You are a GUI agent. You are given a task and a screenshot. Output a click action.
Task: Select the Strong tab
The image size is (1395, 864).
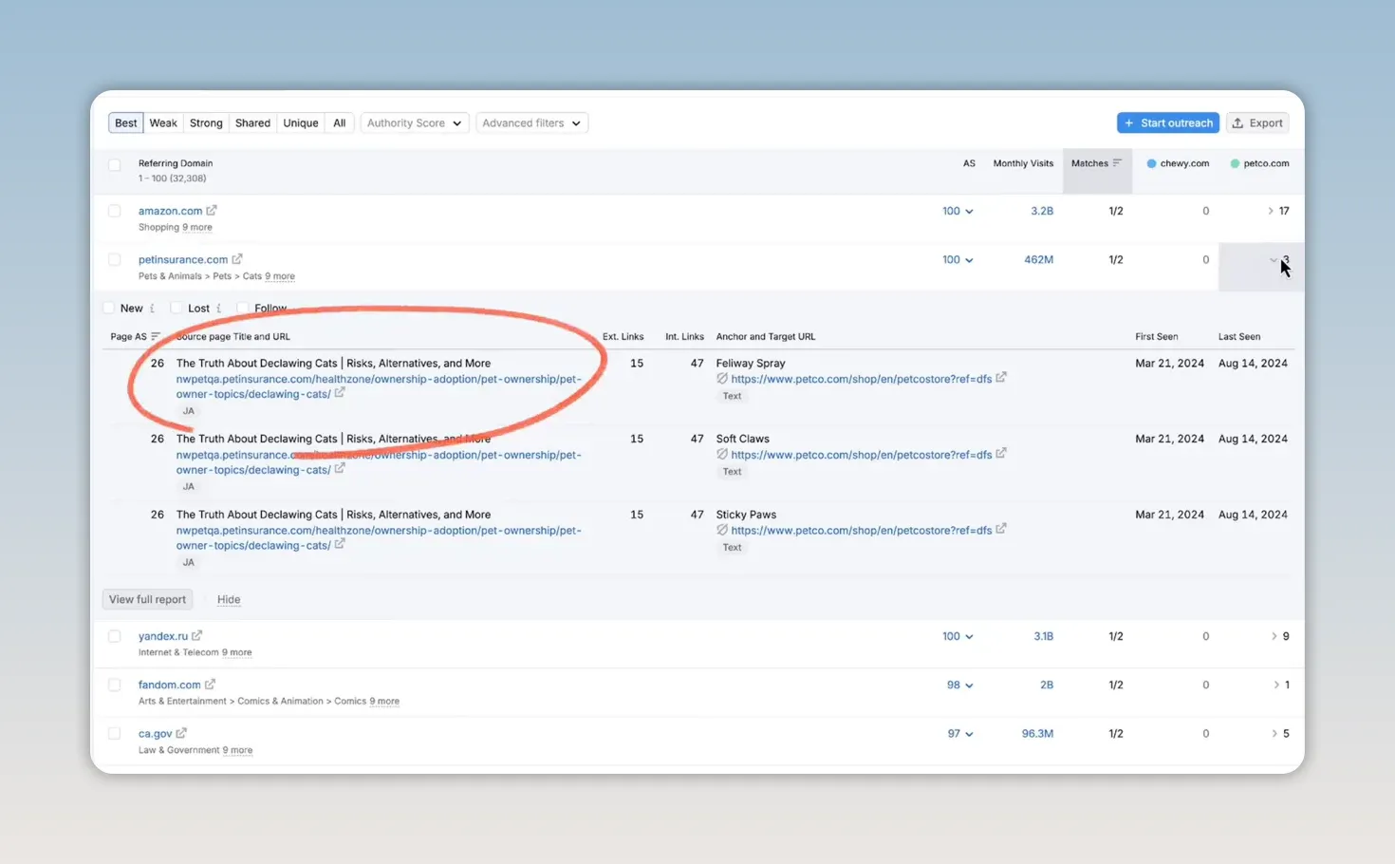206,122
